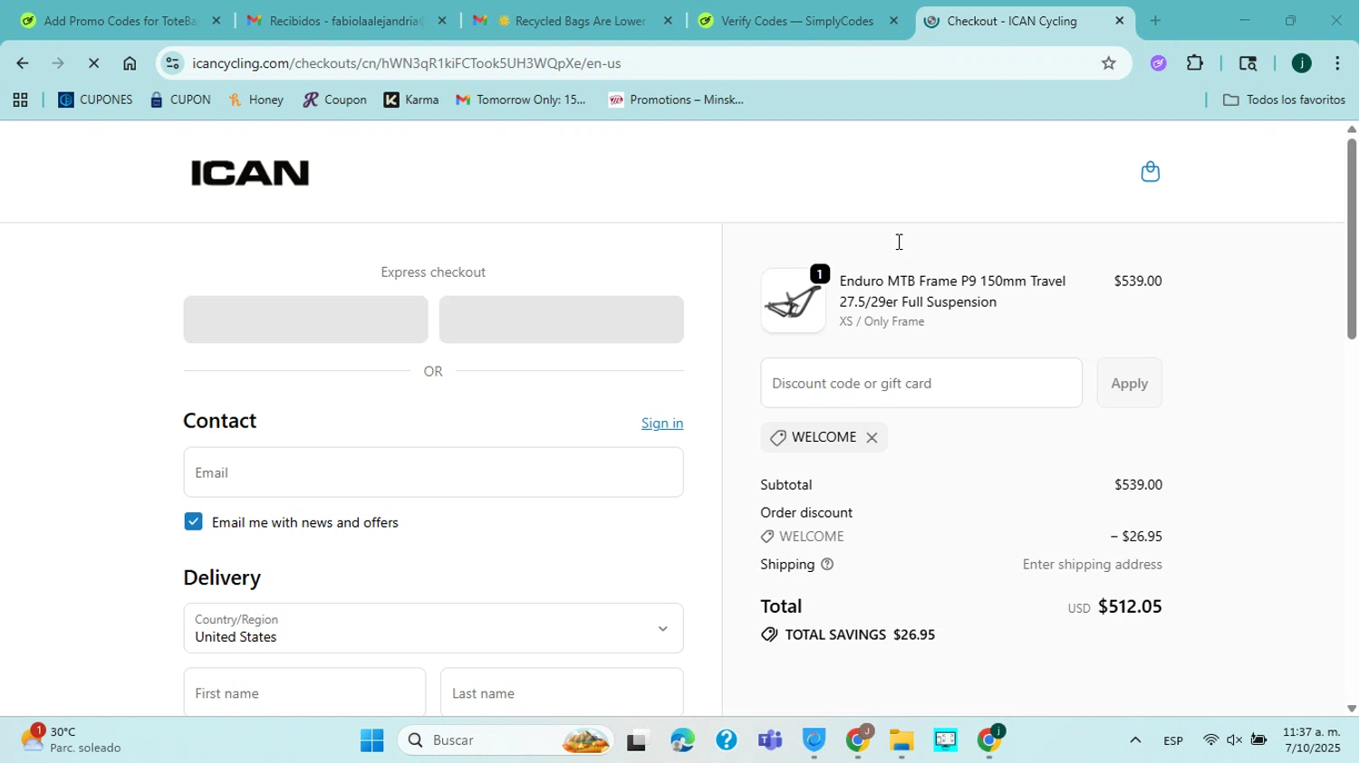
Task: Open the tab search side panel icon
Action: pyautogui.click(x=1248, y=63)
